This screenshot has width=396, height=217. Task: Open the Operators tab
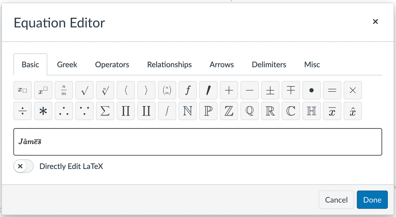click(112, 65)
